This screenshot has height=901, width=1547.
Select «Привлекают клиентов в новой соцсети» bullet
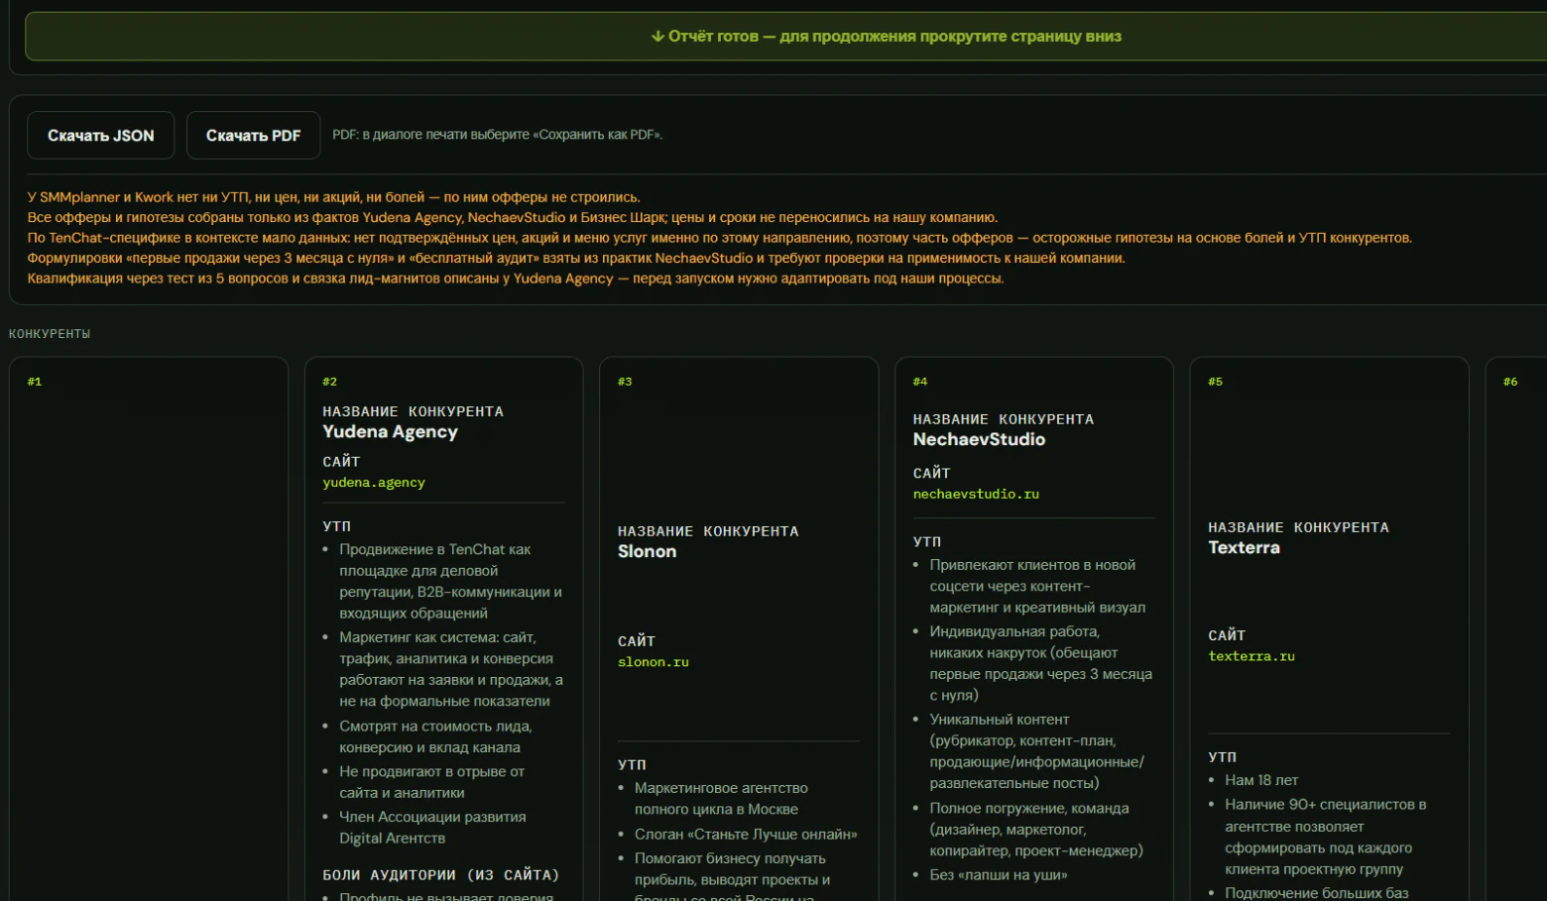pyautogui.click(x=1037, y=586)
